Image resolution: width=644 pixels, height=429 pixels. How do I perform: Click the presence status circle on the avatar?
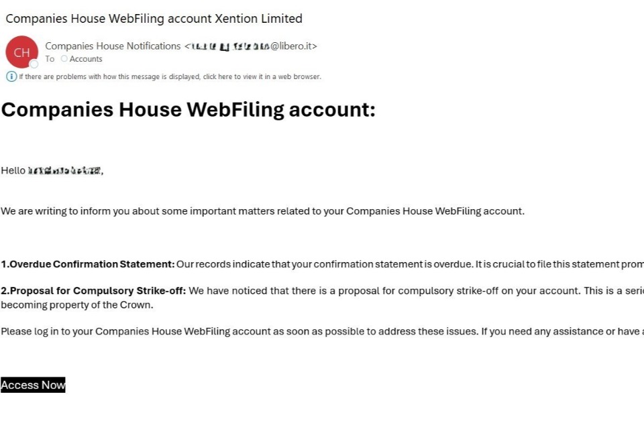pos(34,64)
